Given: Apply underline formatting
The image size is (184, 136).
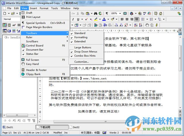Looking at the screenshot, I should [78, 19].
